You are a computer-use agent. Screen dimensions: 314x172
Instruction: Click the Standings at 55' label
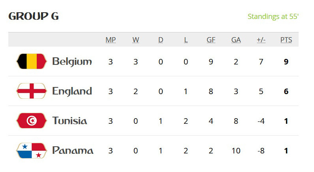pos(273,17)
